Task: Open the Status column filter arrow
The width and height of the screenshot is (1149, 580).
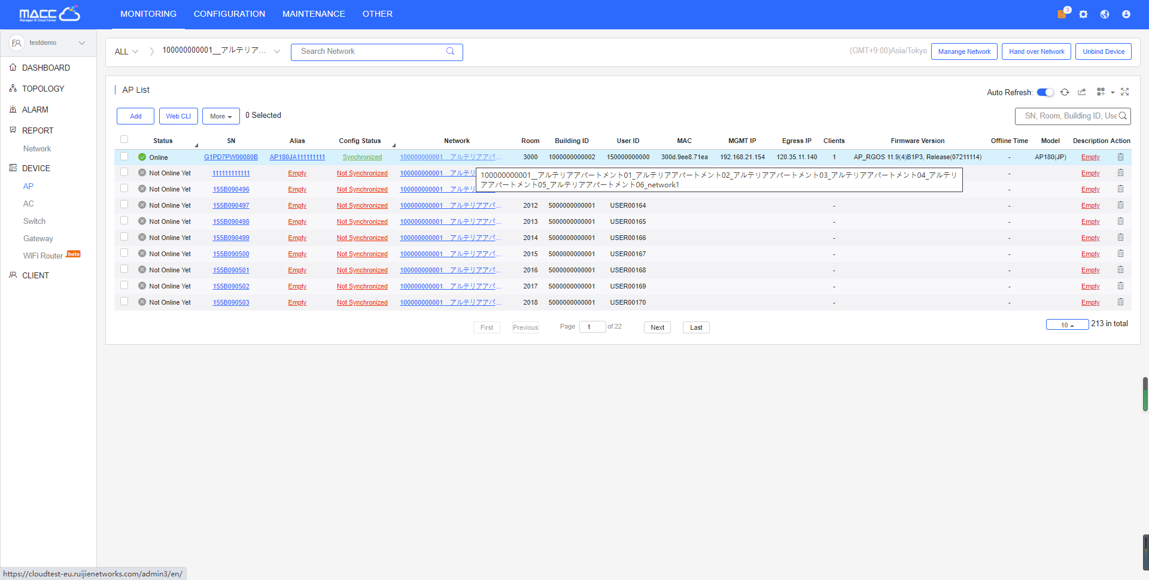Action: 196,145
